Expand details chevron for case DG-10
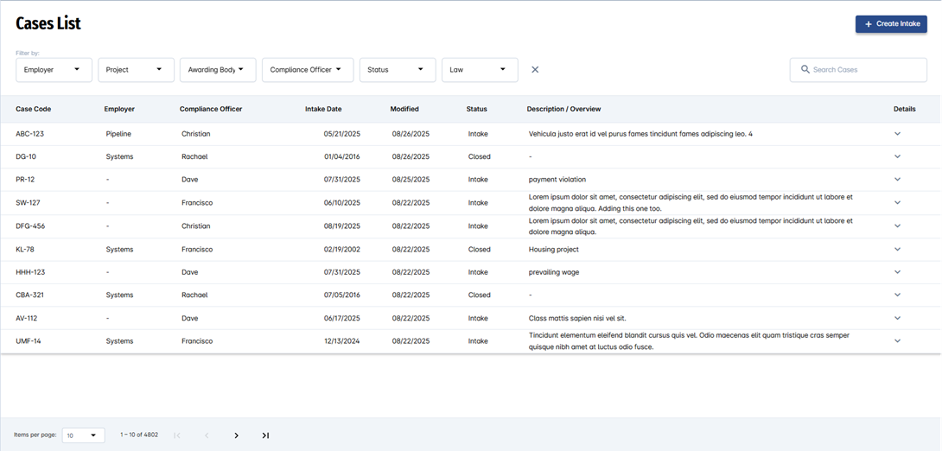 pos(898,156)
